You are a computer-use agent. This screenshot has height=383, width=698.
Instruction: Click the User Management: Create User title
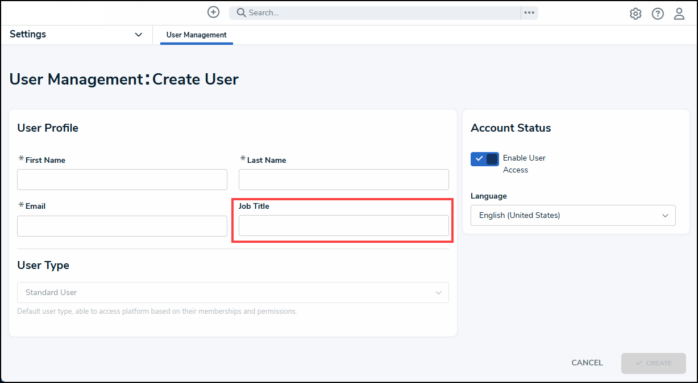coord(124,79)
